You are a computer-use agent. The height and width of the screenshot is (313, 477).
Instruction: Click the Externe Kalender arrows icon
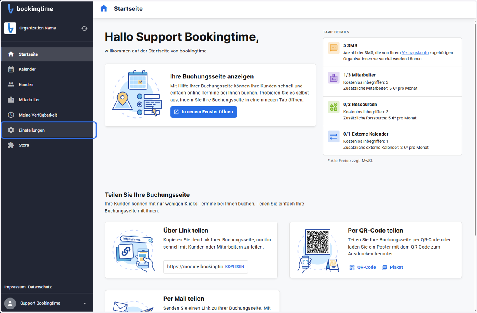point(334,136)
